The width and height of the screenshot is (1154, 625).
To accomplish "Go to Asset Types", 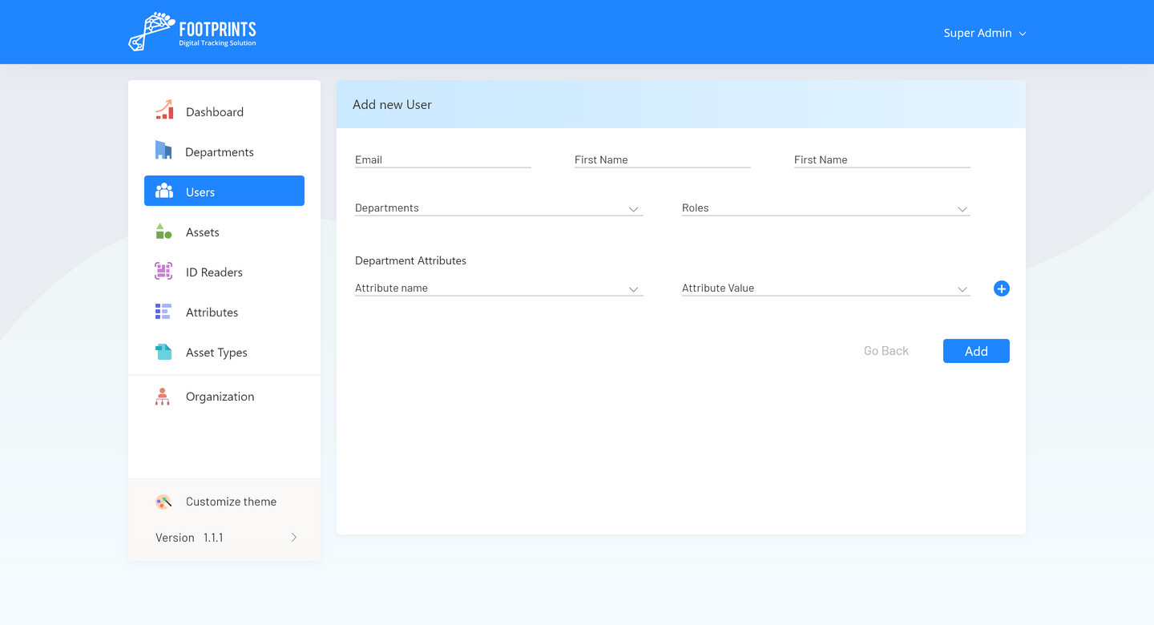I will pyautogui.click(x=224, y=352).
